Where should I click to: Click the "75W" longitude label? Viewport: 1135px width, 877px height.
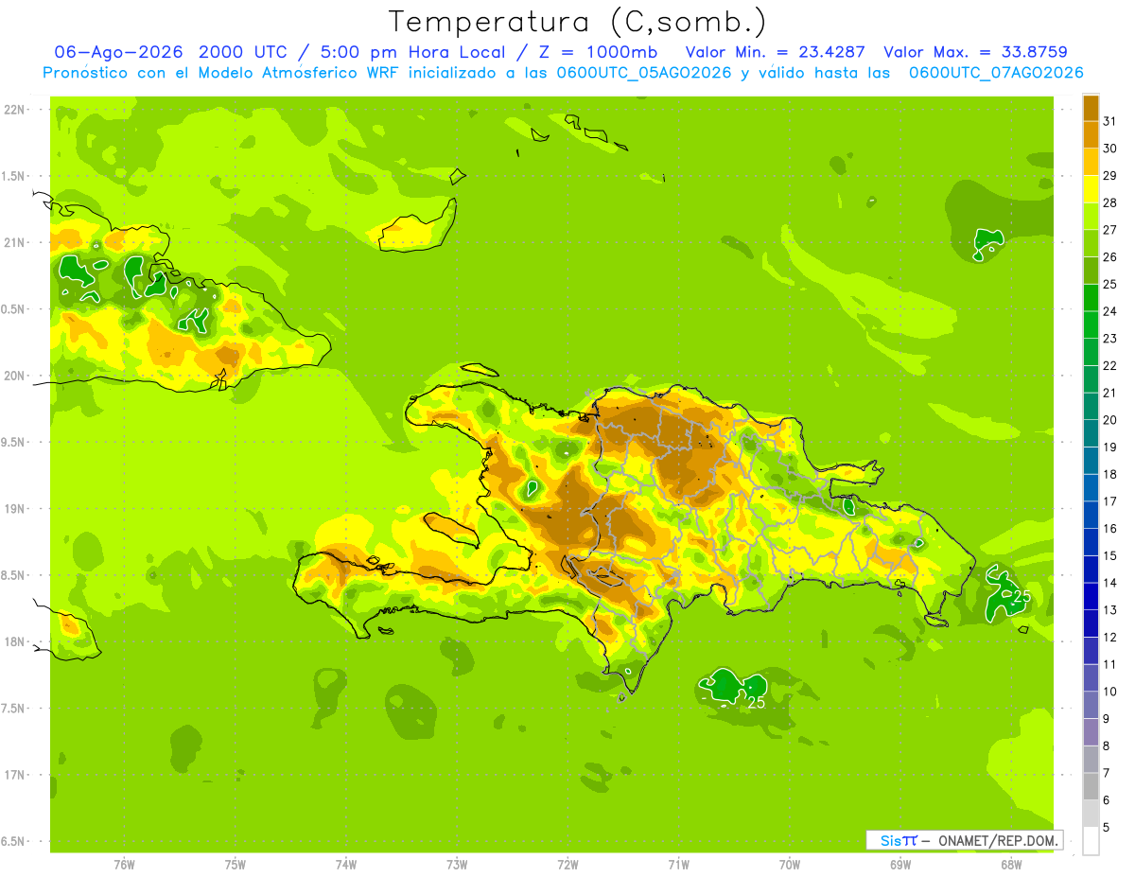tap(236, 865)
